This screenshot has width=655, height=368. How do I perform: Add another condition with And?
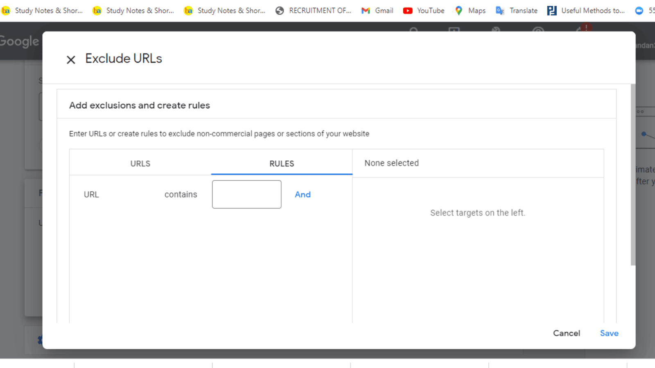click(x=303, y=195)
